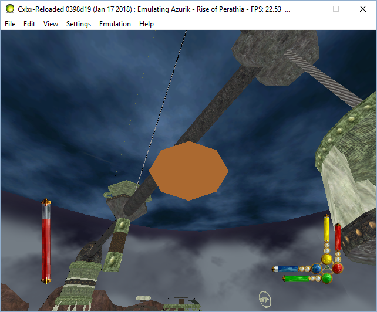Select the green earth gem orb

coord(326,278)
